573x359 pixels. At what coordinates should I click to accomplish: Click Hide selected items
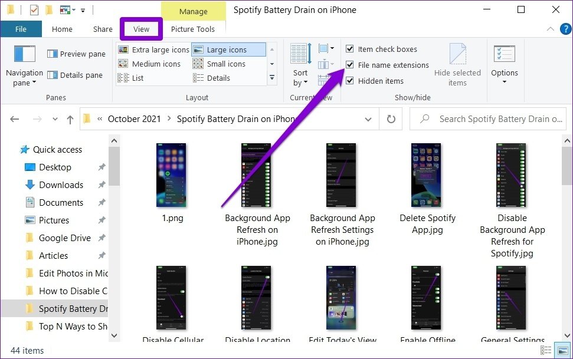pos(457,66)
